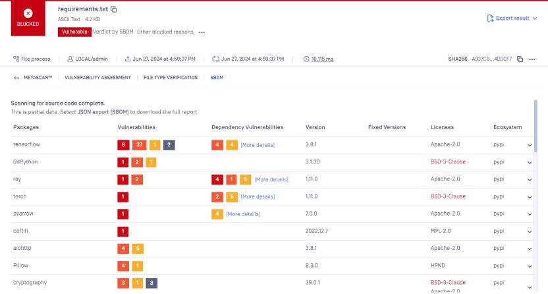Screen dimensions: 548x294
Task: Click the scan duration clock icon
Action: 306,59
